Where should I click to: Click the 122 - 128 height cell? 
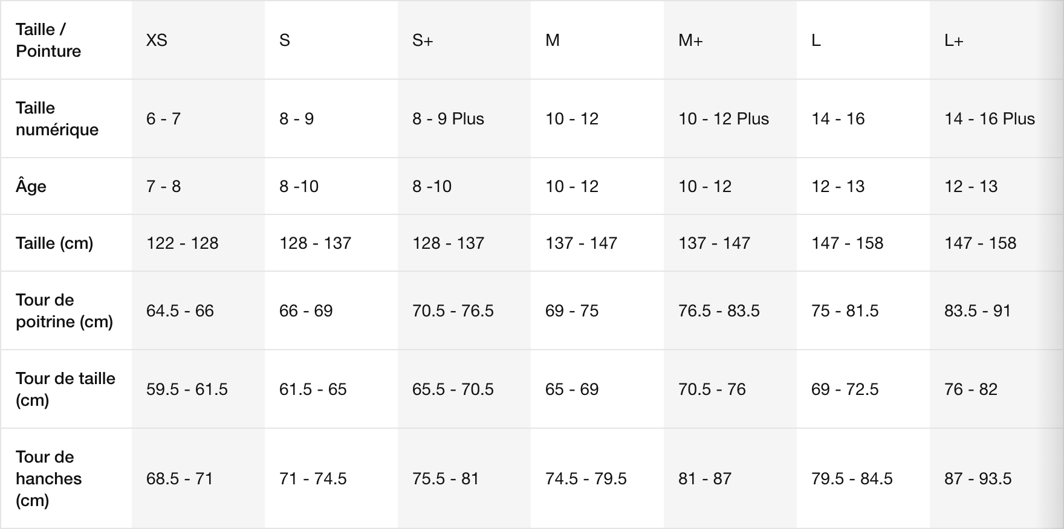[x=182, y=243]
